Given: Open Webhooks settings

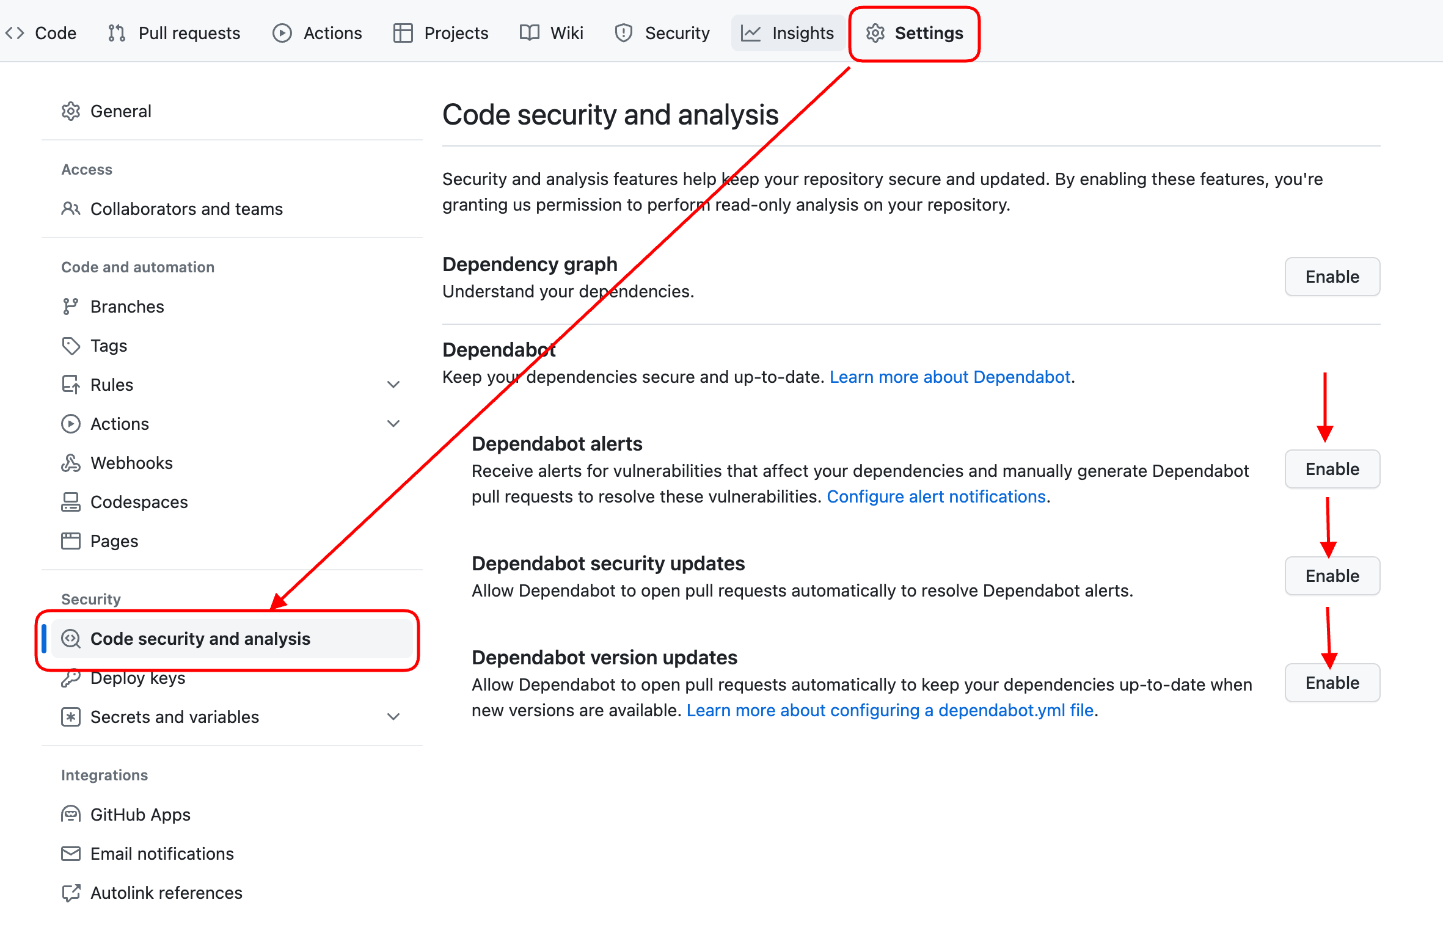Looking at the screenshot, I should [x=232, y=463].
